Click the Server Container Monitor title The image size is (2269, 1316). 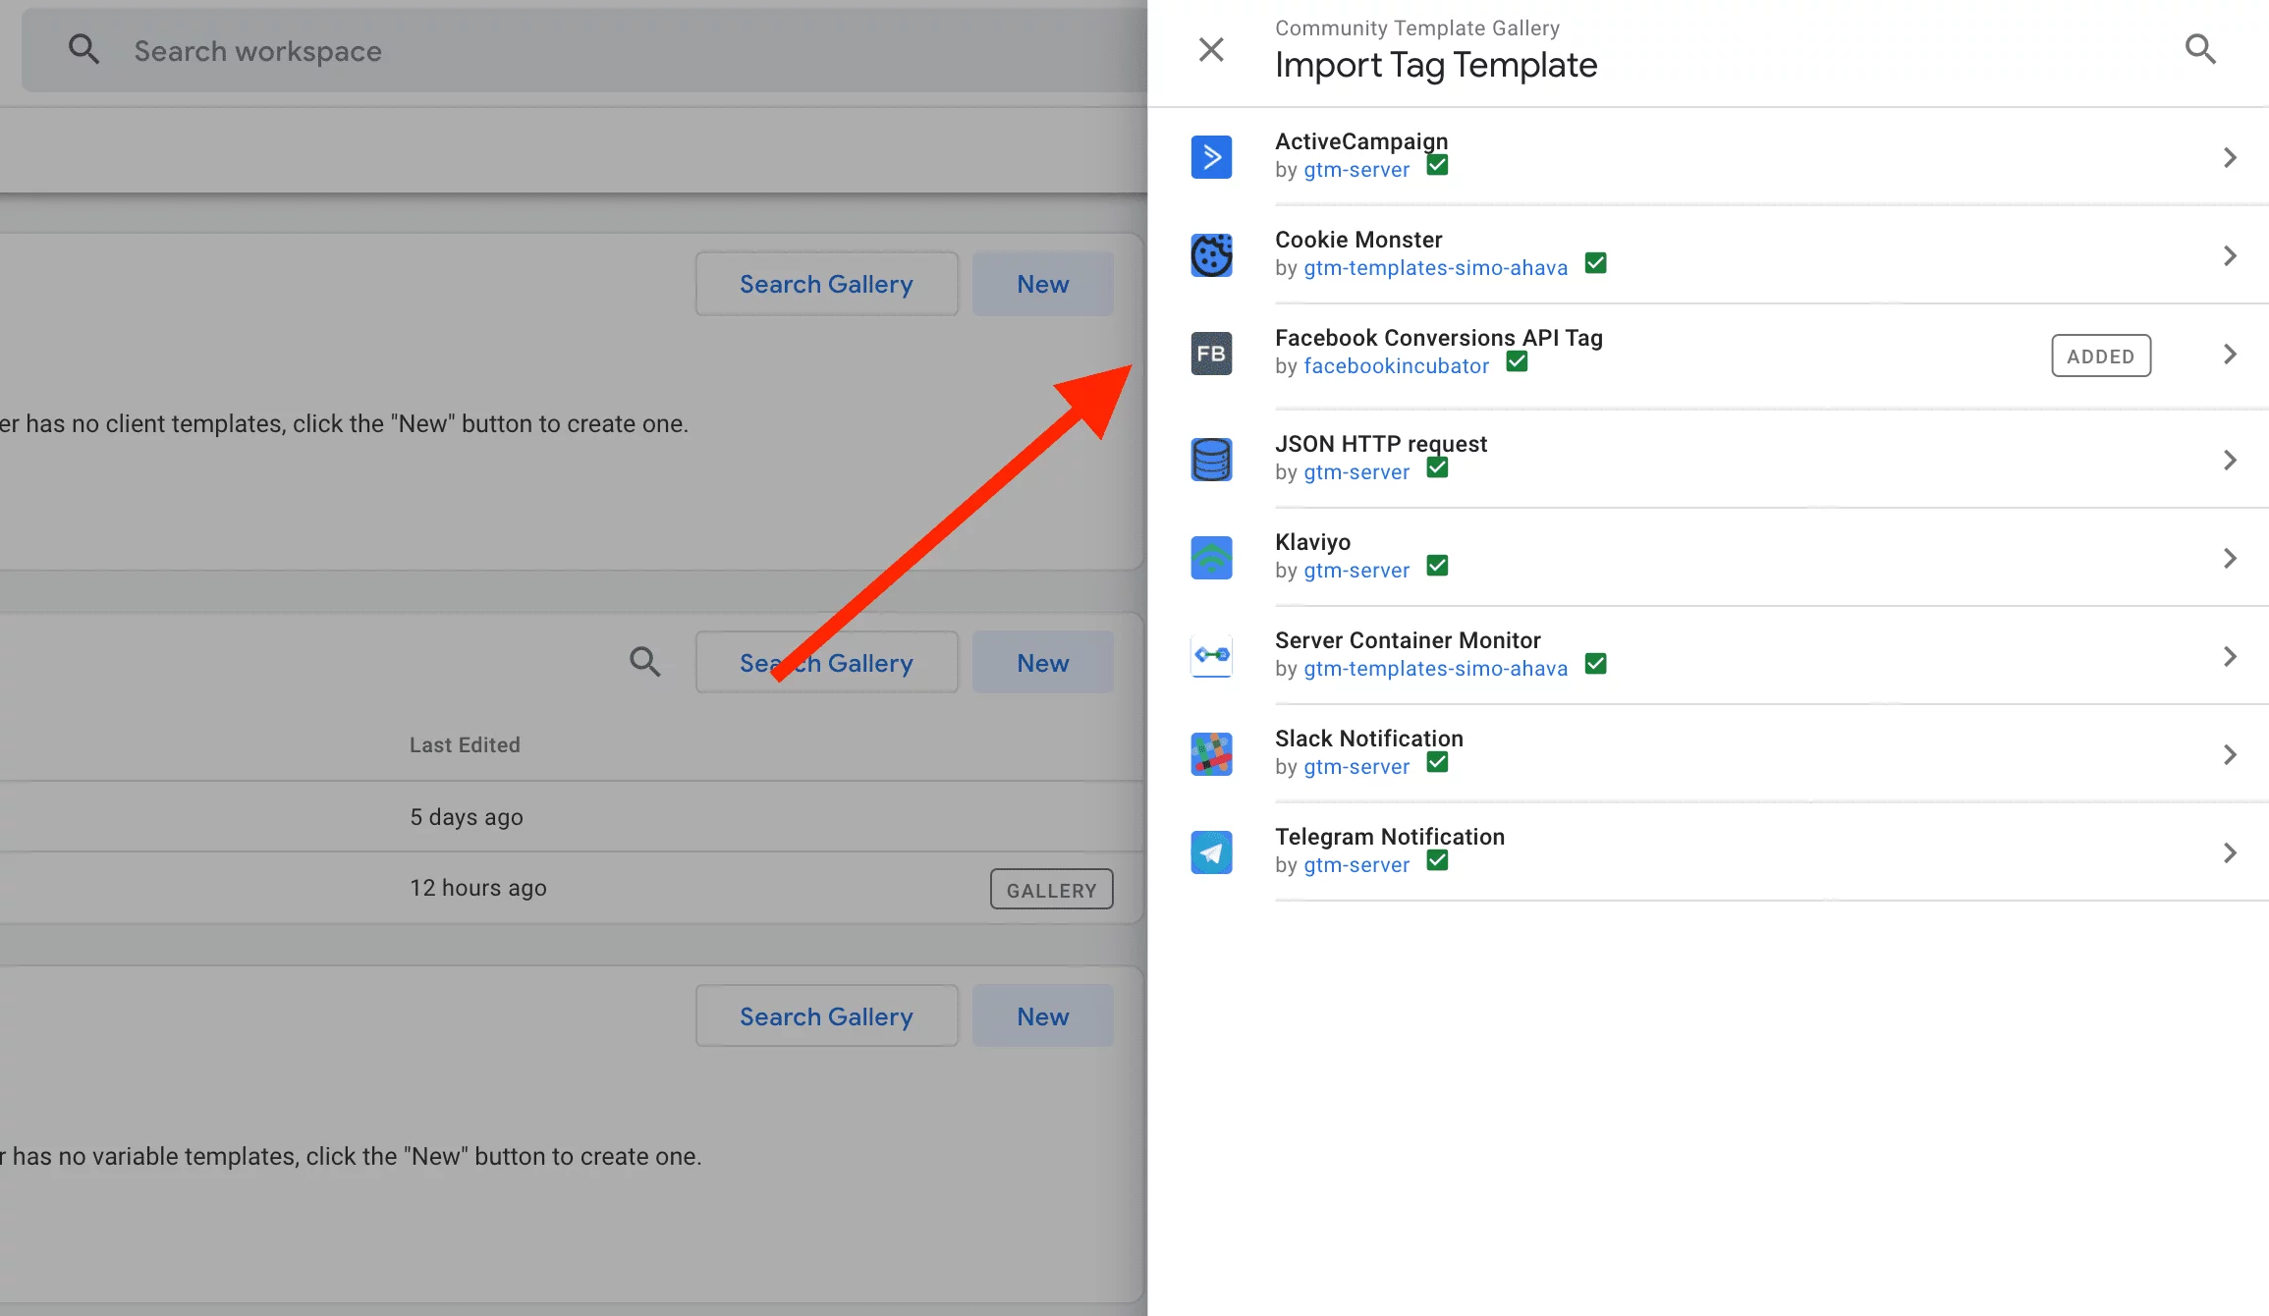point(1408,640)
